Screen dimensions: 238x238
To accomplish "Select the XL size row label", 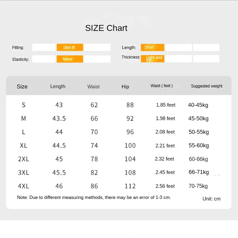I will [24, 146].
